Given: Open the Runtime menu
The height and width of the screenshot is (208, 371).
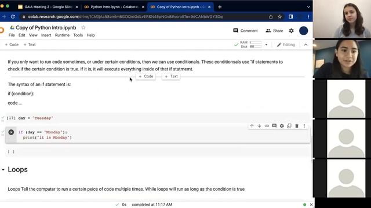Looking at the screenshot, I should coord(62,35).
